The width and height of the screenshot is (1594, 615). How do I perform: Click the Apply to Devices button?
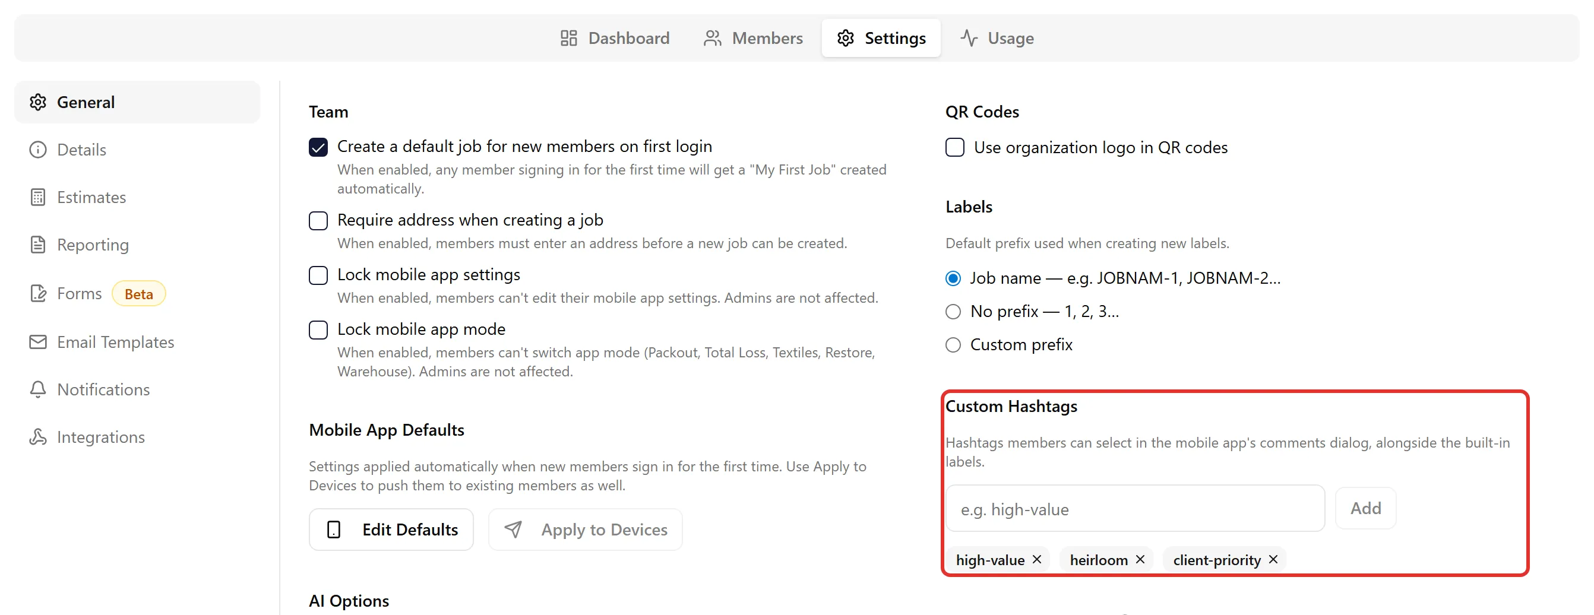click(586, 530)
